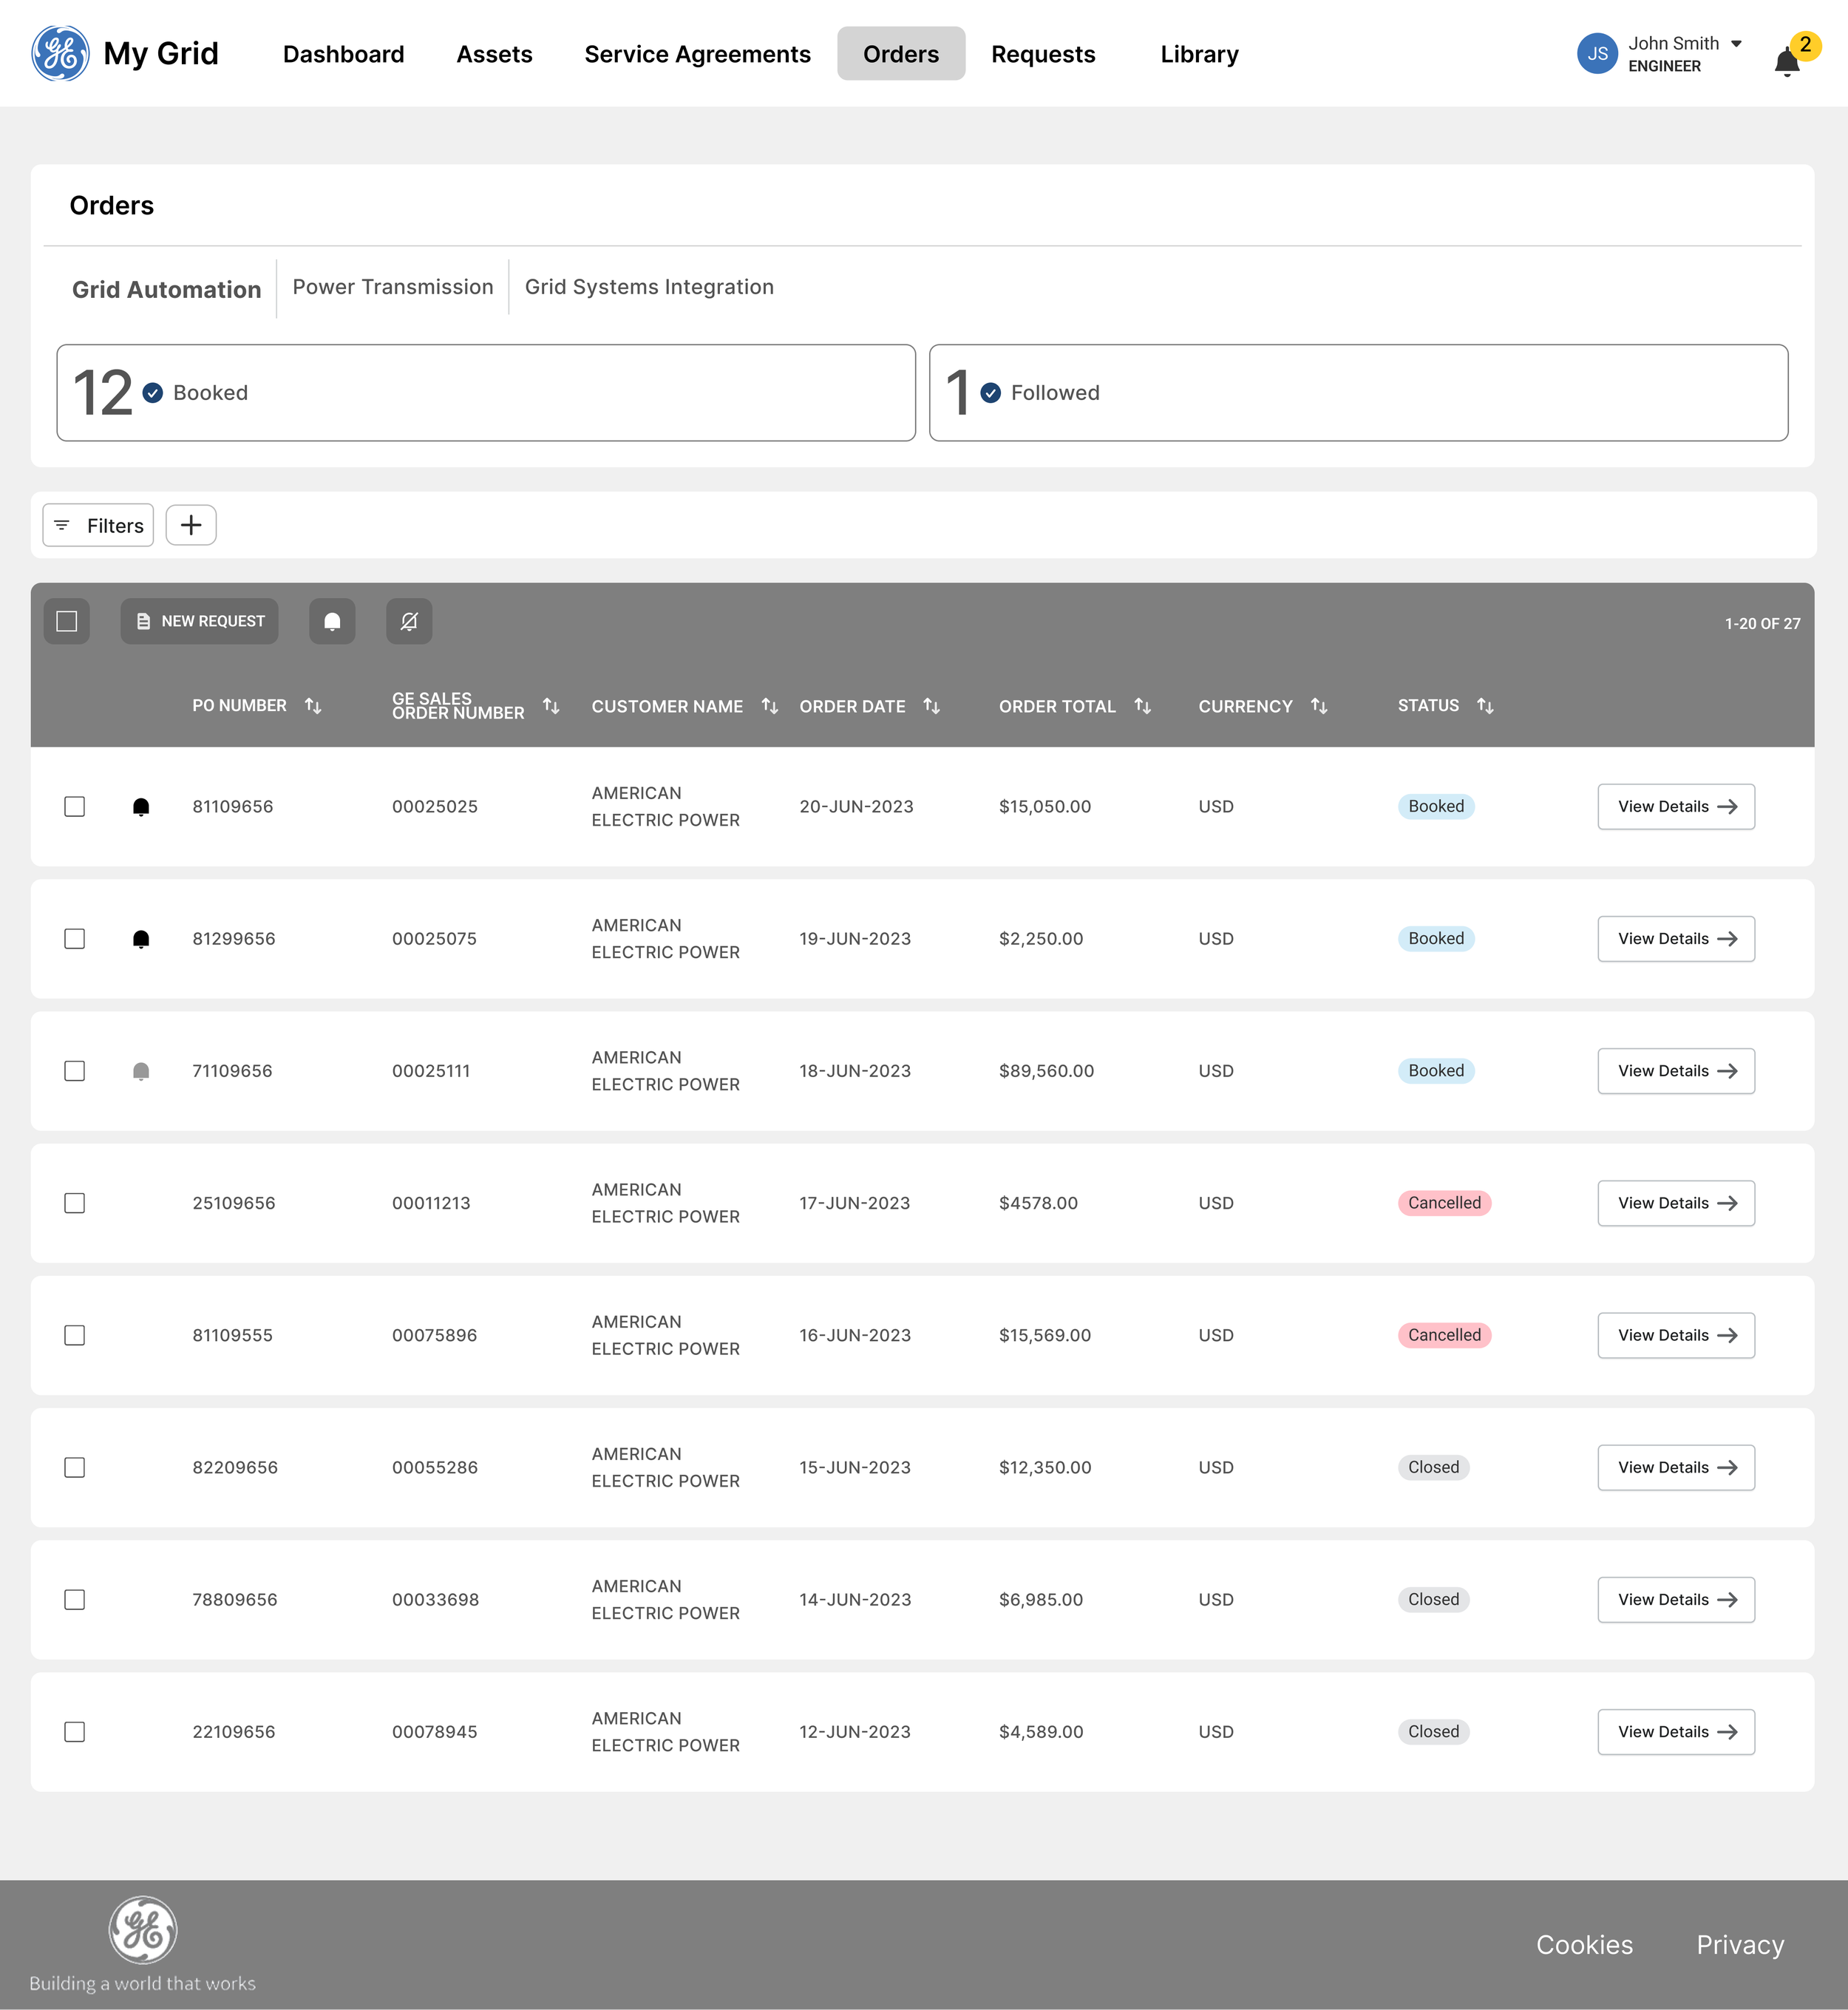Image resolution: width=1848 pixels, height=2010 pixels.
Task: Select order 22109656 via its checkbox
Action: coord(75,1732)
